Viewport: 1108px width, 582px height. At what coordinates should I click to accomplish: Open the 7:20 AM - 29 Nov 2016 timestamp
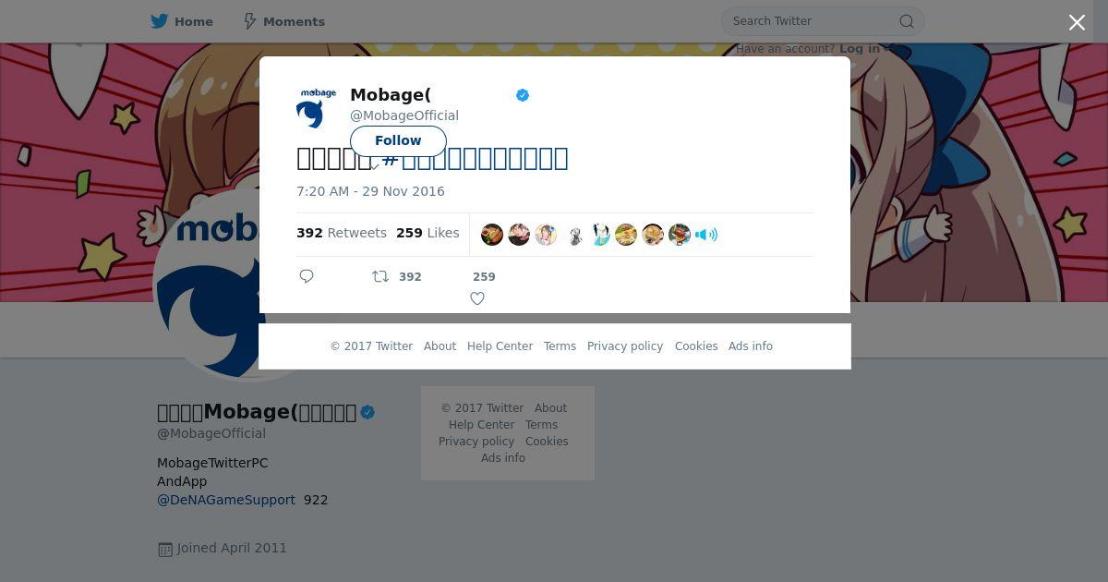(x=370, y=191)
